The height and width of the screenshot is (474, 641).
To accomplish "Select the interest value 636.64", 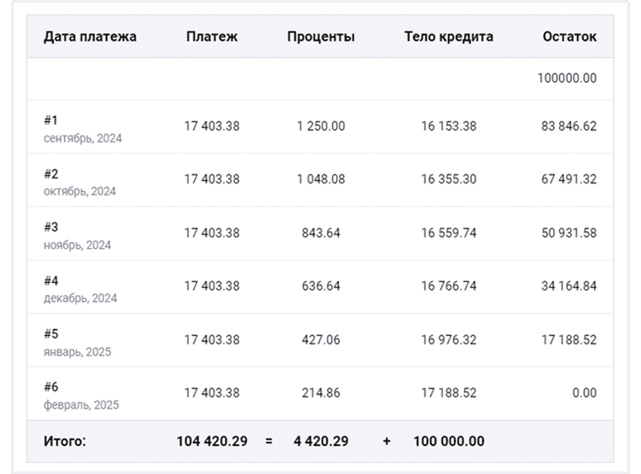I will (321, 286).
